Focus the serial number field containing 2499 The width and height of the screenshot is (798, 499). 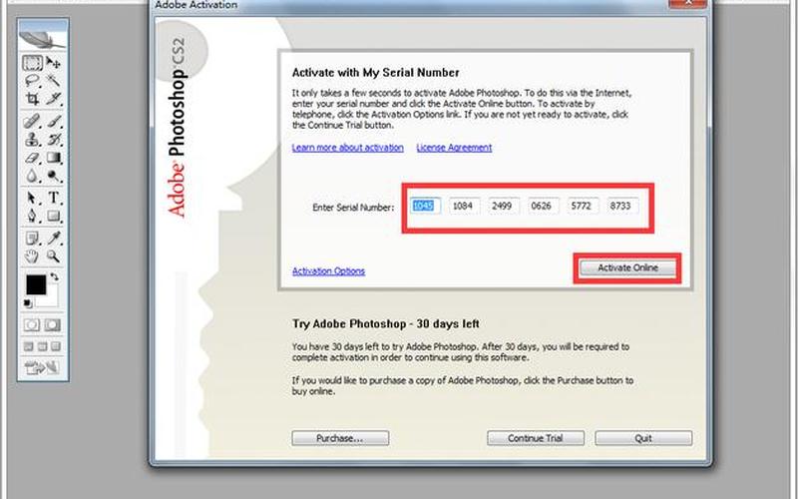(503, 206)
